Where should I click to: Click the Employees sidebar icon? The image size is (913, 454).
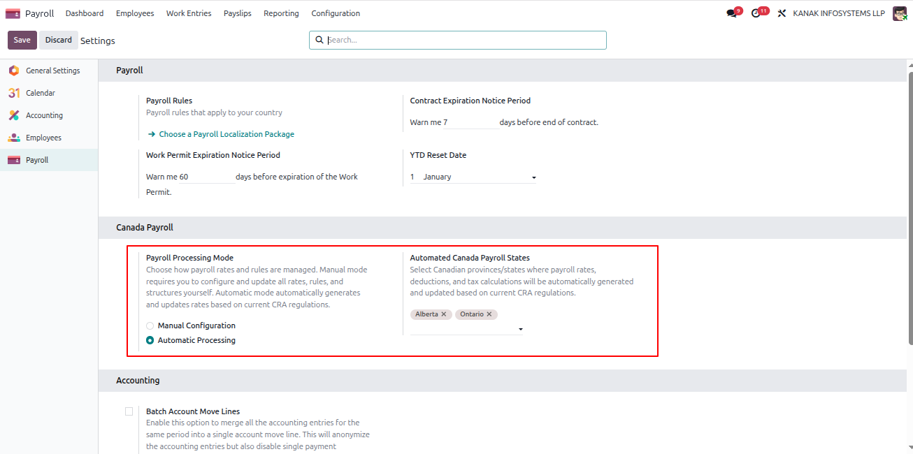tap(14, 138)
